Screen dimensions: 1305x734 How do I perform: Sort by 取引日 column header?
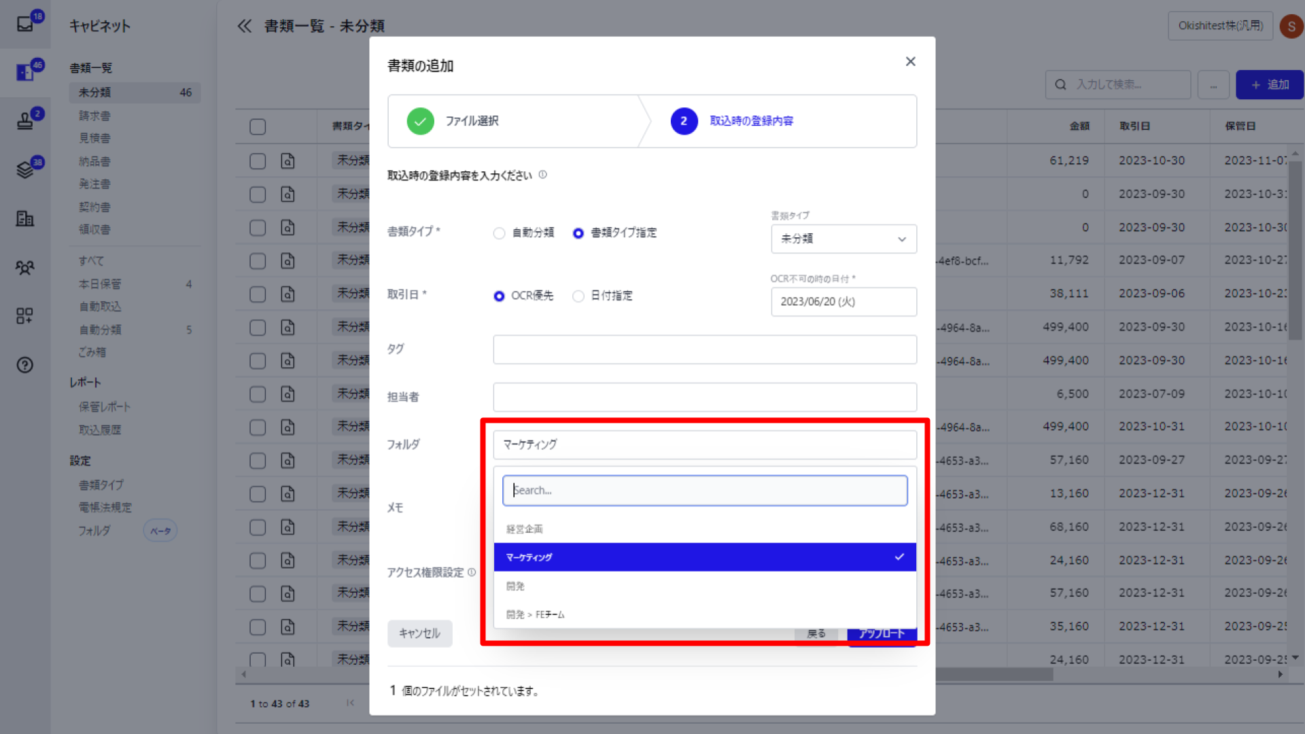[x=1134, y=126]
